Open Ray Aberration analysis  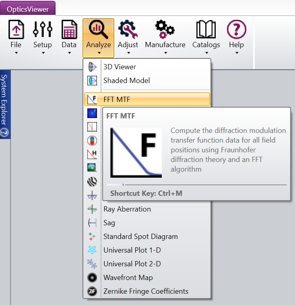[x=127, y=209]
